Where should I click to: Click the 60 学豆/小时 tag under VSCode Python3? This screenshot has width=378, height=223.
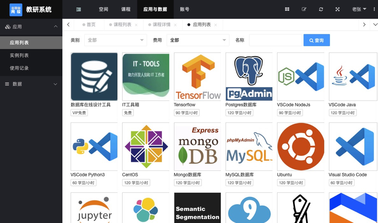click(84, 183)
